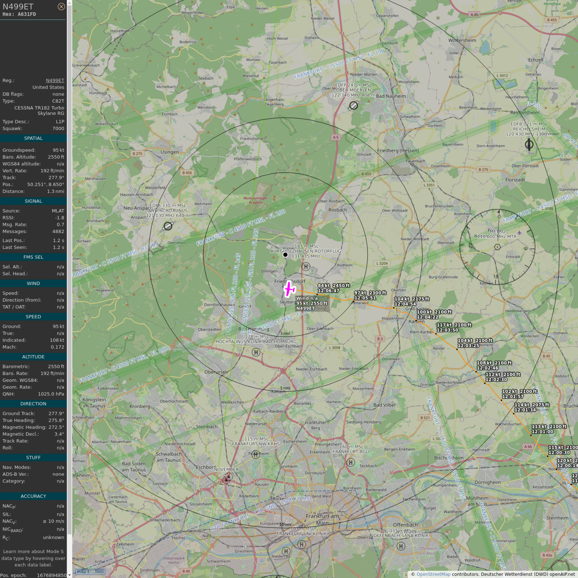Click the OpenStreetMap attribution link

[x=433, y=574]
